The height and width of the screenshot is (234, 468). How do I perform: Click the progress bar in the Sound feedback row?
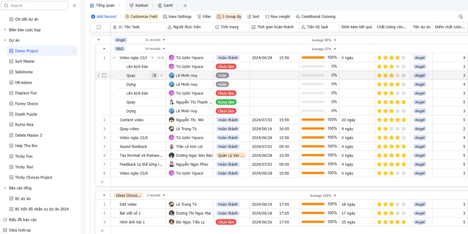[313, 147]
